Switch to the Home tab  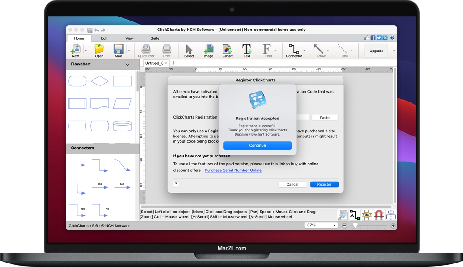pyautogui.click(x=79, y=38)
